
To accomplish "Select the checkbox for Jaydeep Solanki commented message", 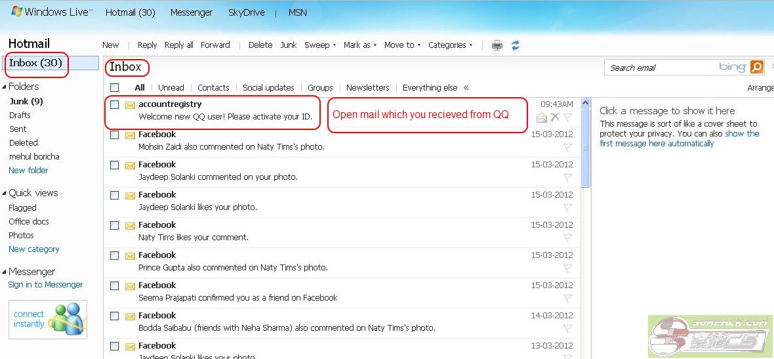I will coord(115,165).
